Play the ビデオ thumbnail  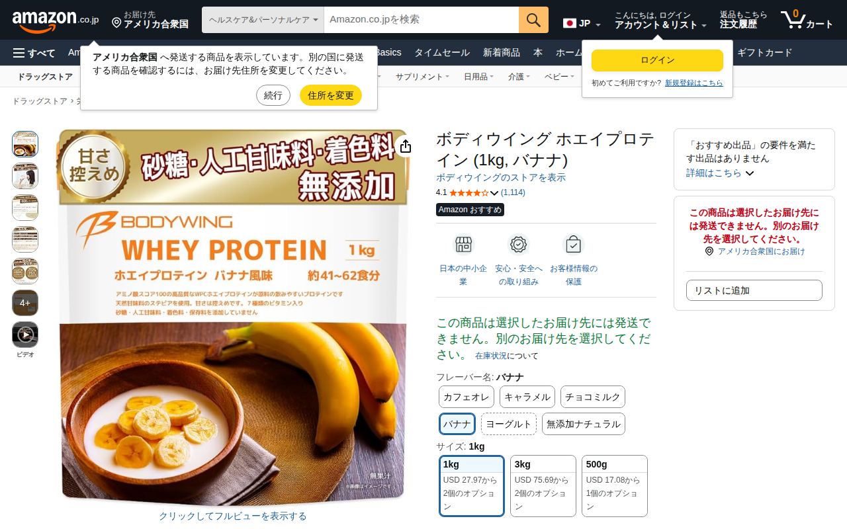tap(25, 335)
